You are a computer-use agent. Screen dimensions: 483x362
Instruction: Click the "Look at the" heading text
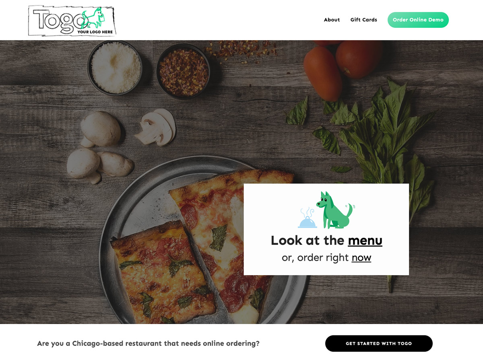(308, 240)
